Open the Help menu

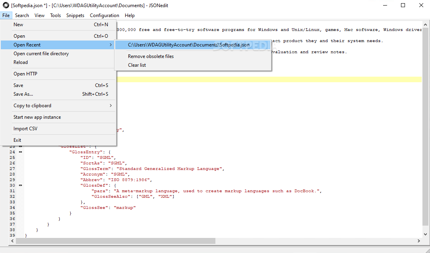[x=130, y=15]
